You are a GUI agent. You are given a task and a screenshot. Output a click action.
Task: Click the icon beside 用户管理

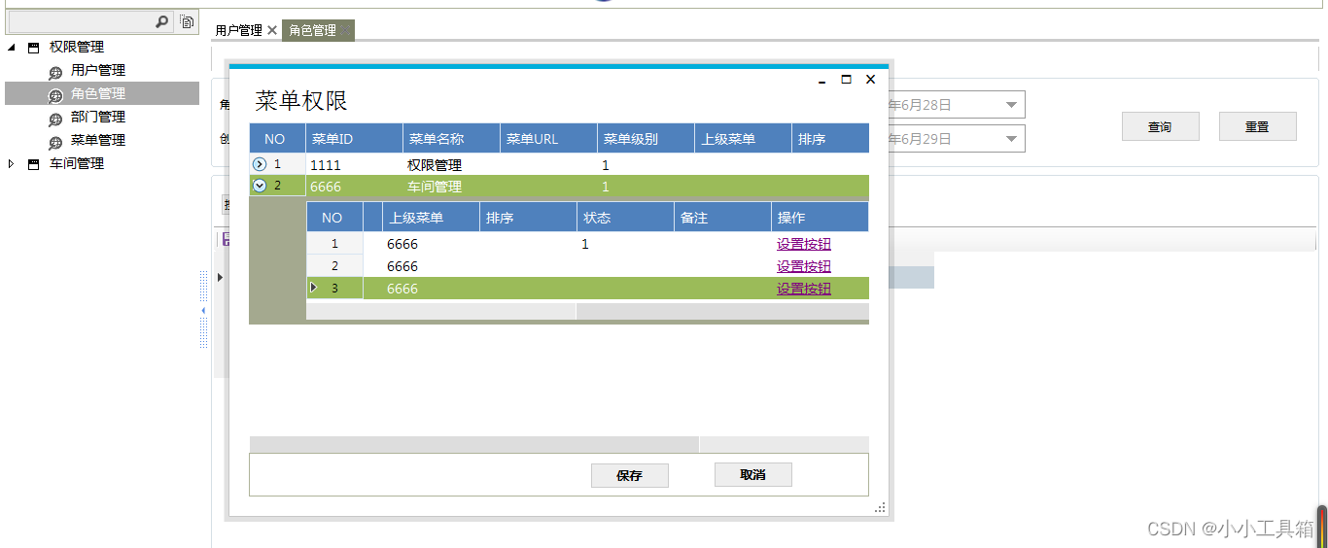[x=55, y=71]
